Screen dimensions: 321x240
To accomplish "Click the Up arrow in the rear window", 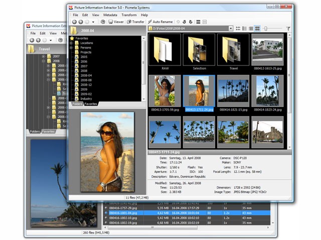I will [38, 40].
